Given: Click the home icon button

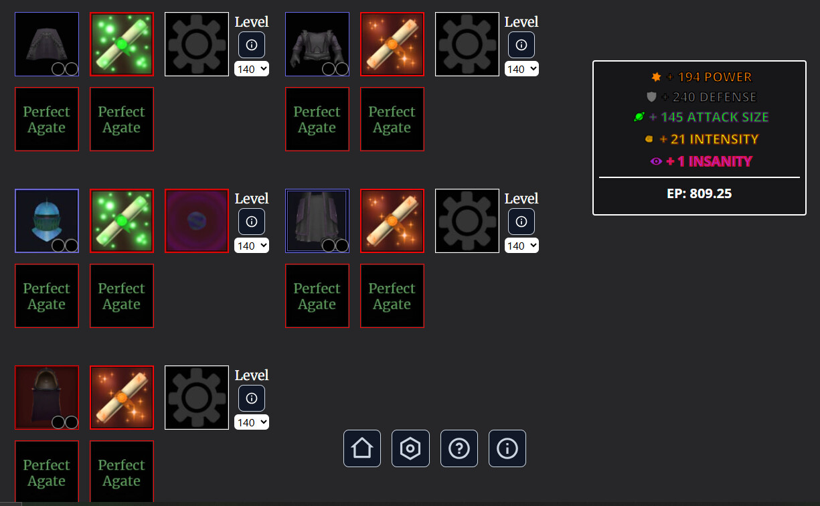Looking at the screenshot, I should 362,448.
